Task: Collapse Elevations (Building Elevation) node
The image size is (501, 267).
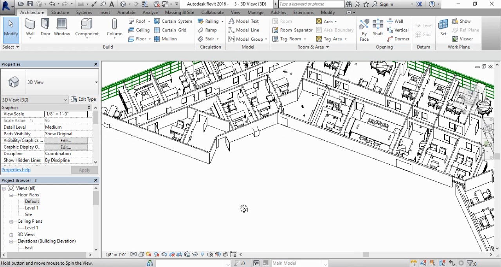Action: click(x=11, y=241)
